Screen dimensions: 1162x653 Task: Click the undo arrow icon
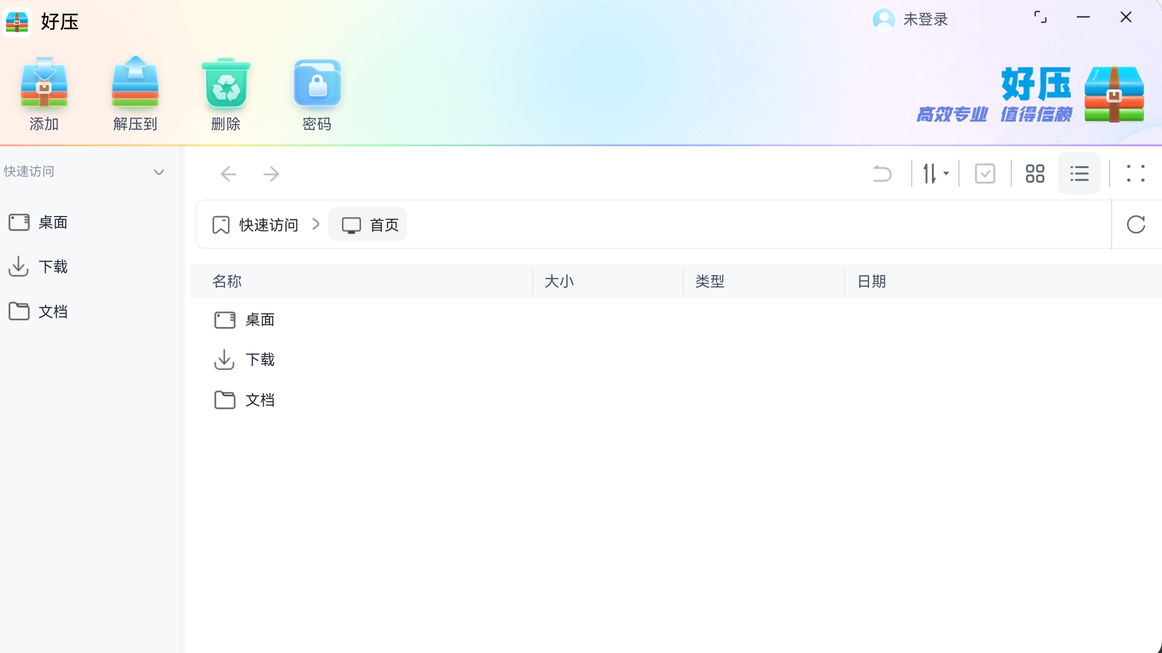[x=882, y=173]
